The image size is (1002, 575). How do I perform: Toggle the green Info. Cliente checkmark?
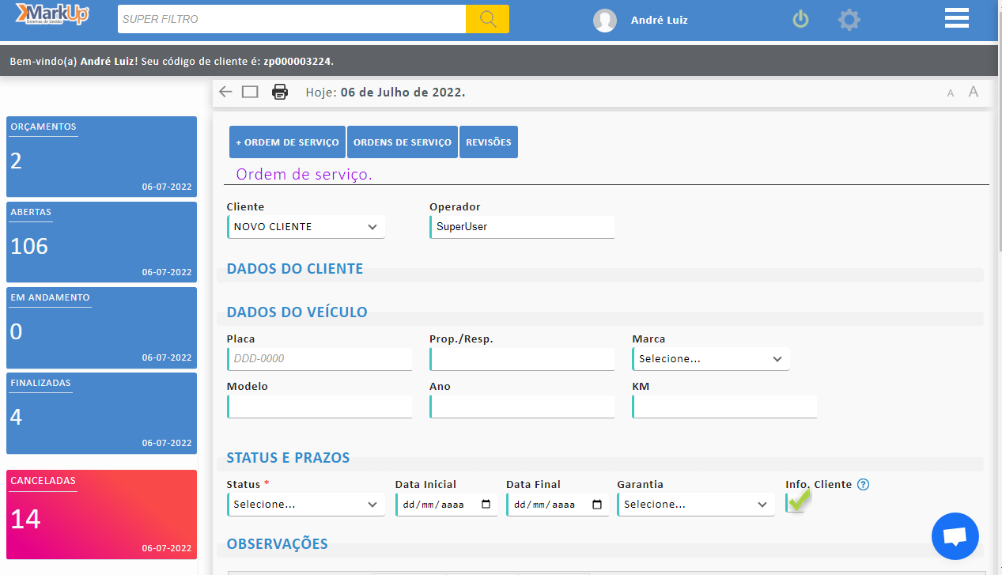pyautogui.click(x=796, y=501)
